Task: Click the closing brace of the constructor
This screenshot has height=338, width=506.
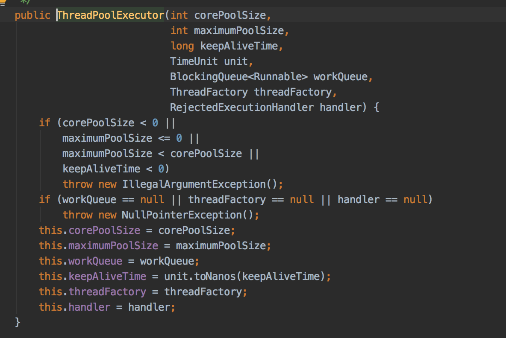Action: (18, 322)
